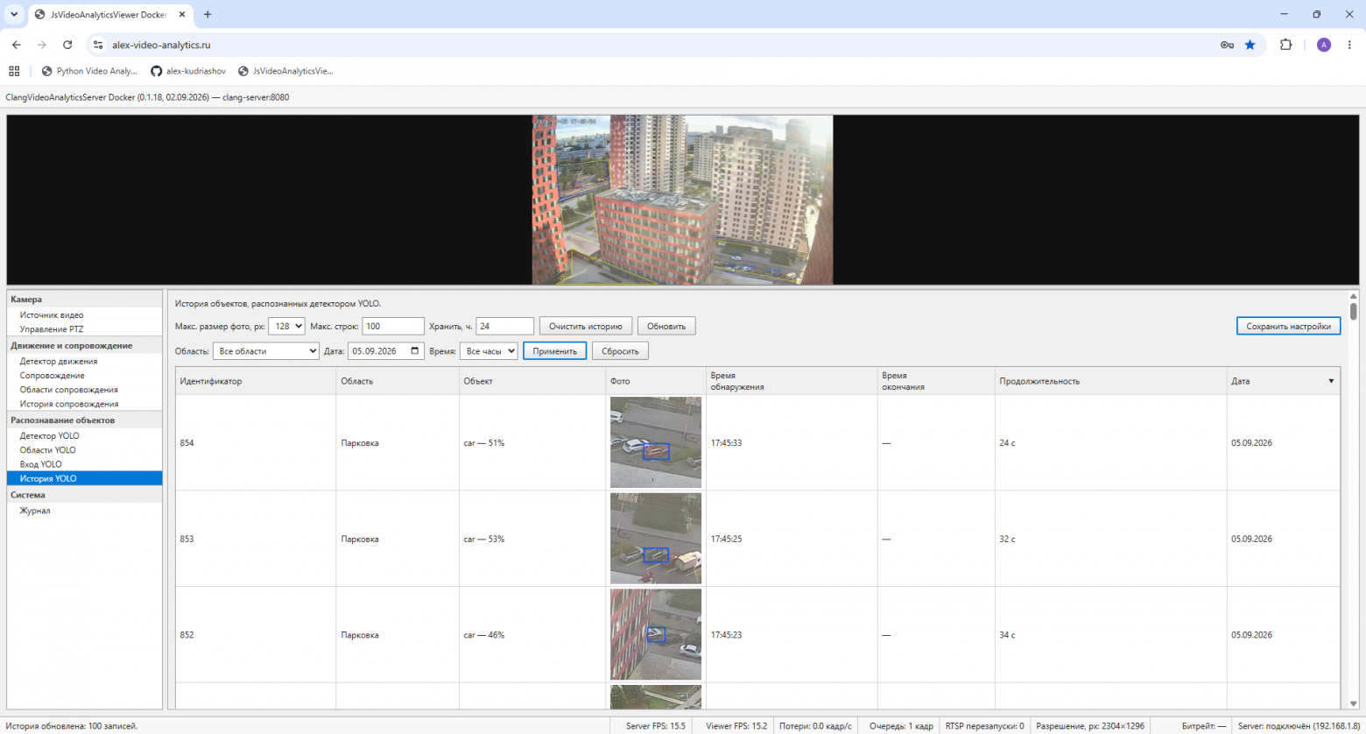Screen dimensions: 1366x734
Task: Click the bookmark star icon
Action: [1250, 45]
